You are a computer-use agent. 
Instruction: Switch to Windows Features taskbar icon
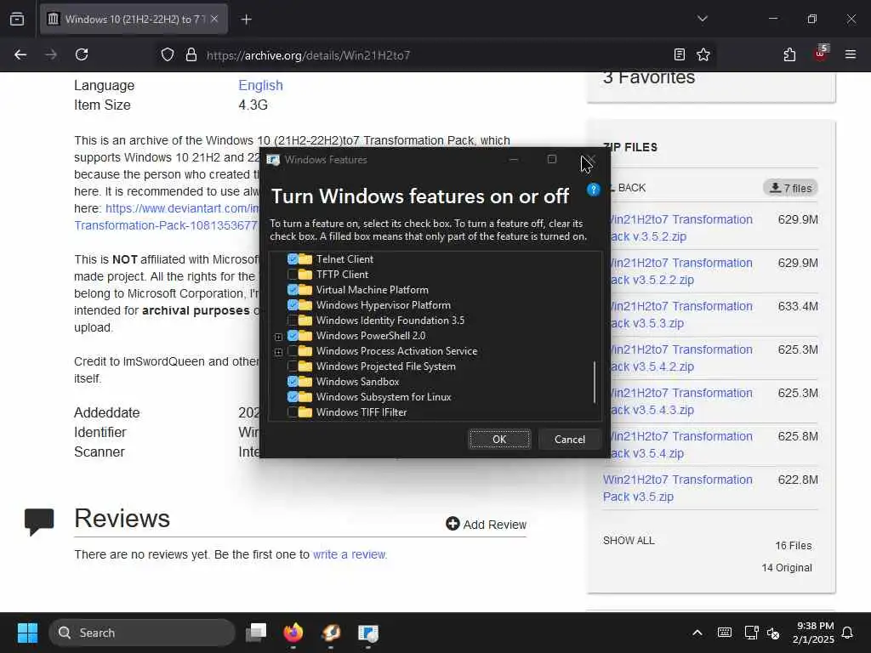coord(367,633)
